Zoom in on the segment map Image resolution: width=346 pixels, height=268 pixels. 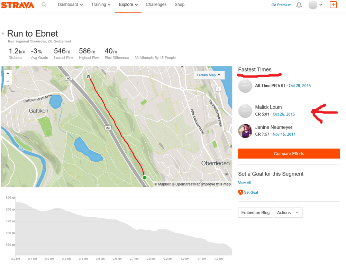pyautogui.click(x=8, y=74)
